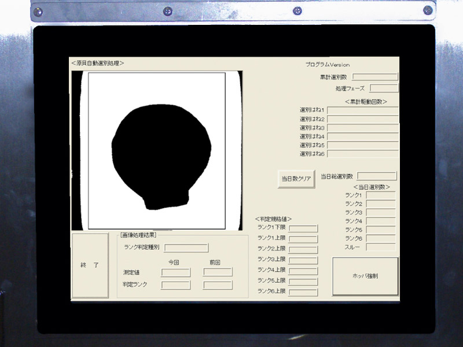Select the ランク判定種別 field

(186, 248)
